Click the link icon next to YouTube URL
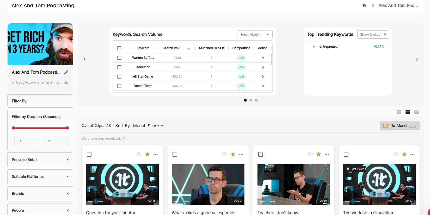This screenshot has height=215, width=430. pyautogui.click(x=66, y=83)
